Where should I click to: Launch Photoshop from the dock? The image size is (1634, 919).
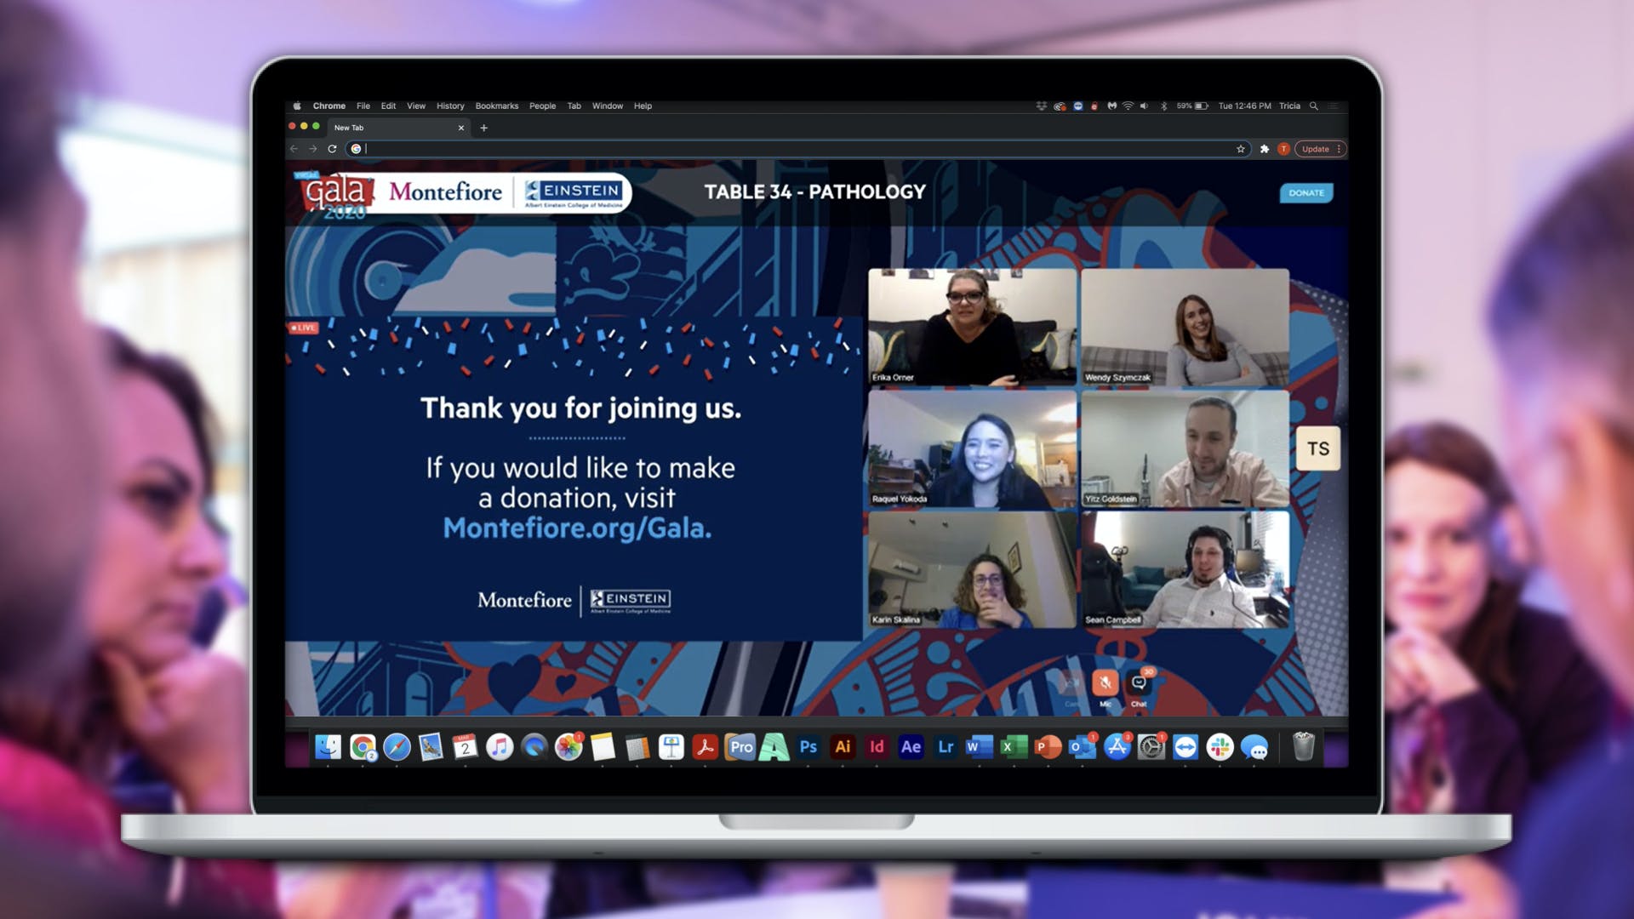(x=808, y=747)
